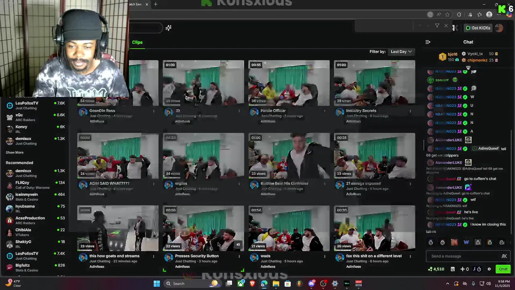Click the green Chat send button
Viewport: 515px width, 290px height.
503,269
